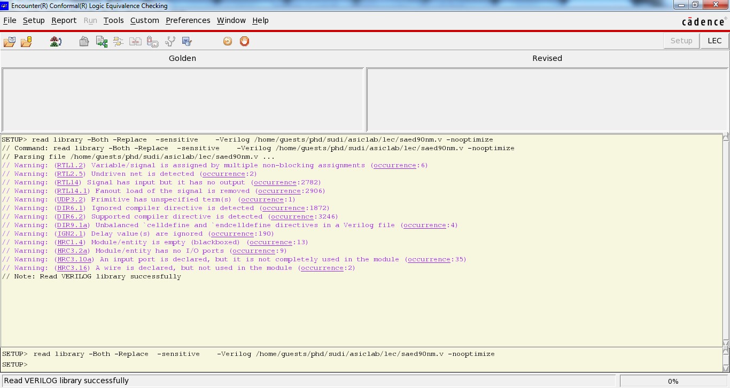The height and width of the screenshot is (388, 730).
Task: Click the debug magnifier toolbar icon
Action: tap(153, 41)
